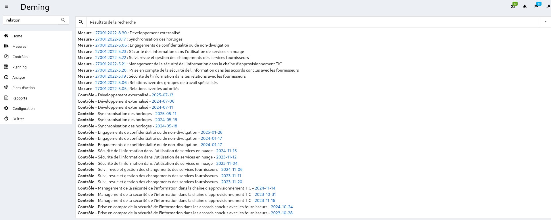This screenshot has width=551, height=220.
Task: Open the Contrôles menu item
Action: pos(20,57)
